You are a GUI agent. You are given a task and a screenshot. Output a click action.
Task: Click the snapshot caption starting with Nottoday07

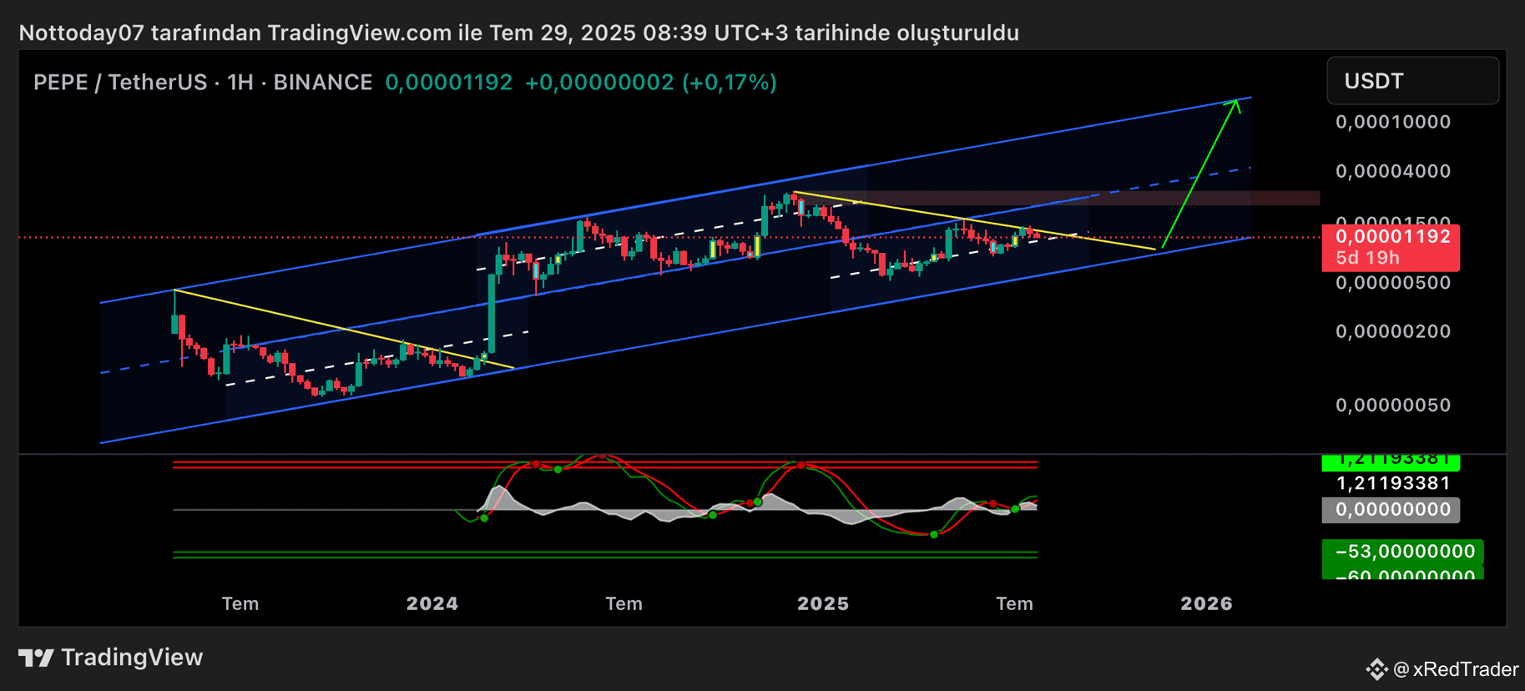[518, 33]
